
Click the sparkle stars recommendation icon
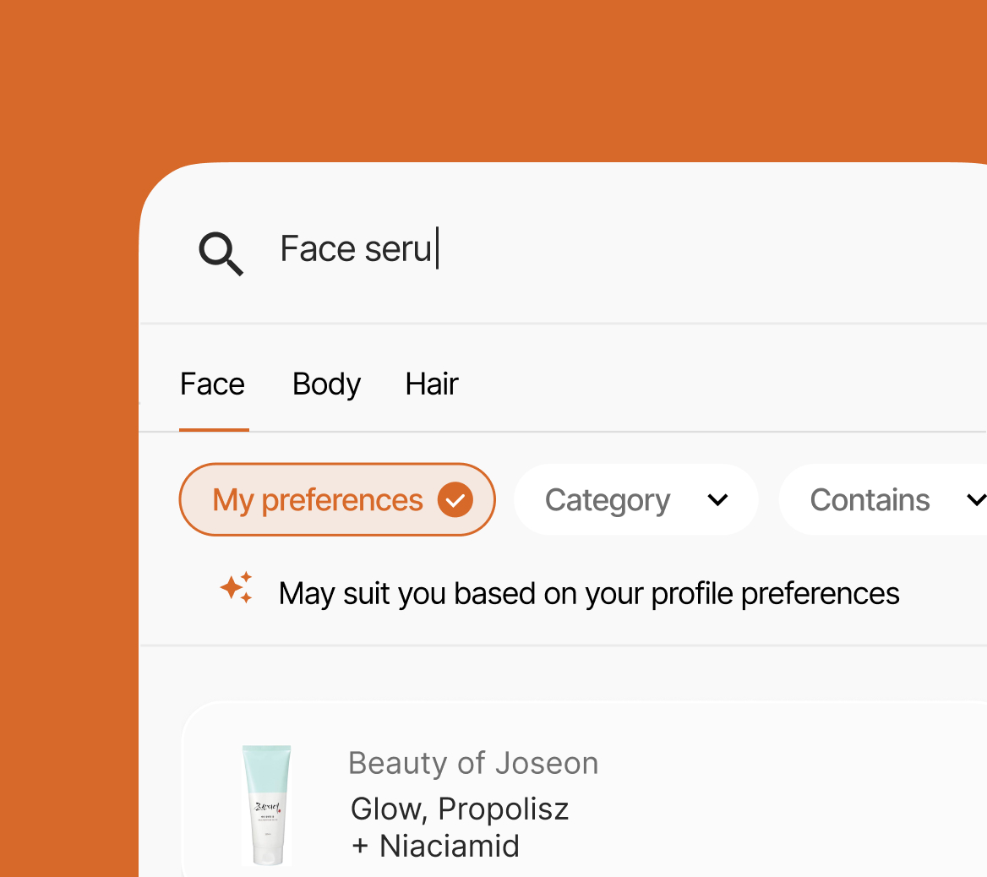237,588
